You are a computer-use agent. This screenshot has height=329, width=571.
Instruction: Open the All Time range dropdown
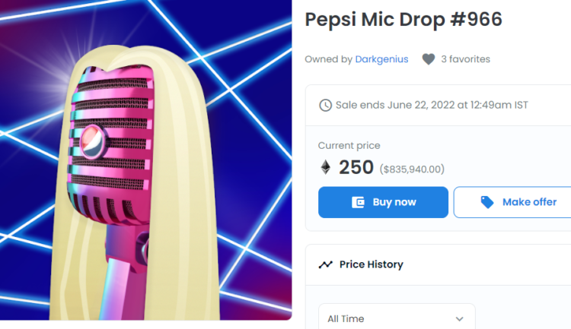pyautogui.click(x=397, y=318)
